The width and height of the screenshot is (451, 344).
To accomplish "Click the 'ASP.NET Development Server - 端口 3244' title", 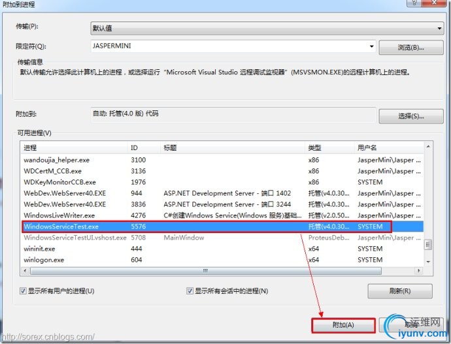I will (227, 204).
